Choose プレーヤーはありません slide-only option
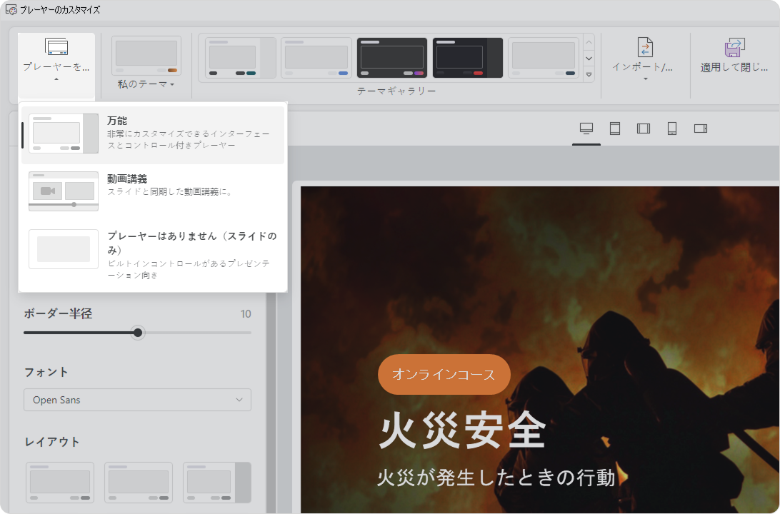The width and height of the screenshot is (780, 514). [x=153, y=255]
